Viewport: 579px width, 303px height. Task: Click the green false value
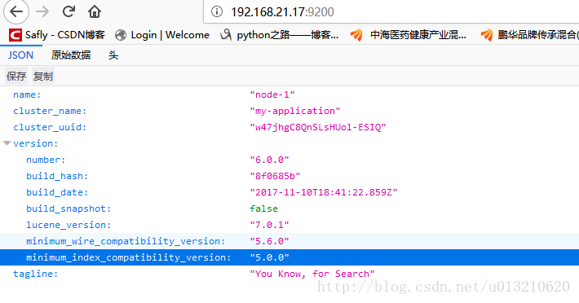point(263,209)
